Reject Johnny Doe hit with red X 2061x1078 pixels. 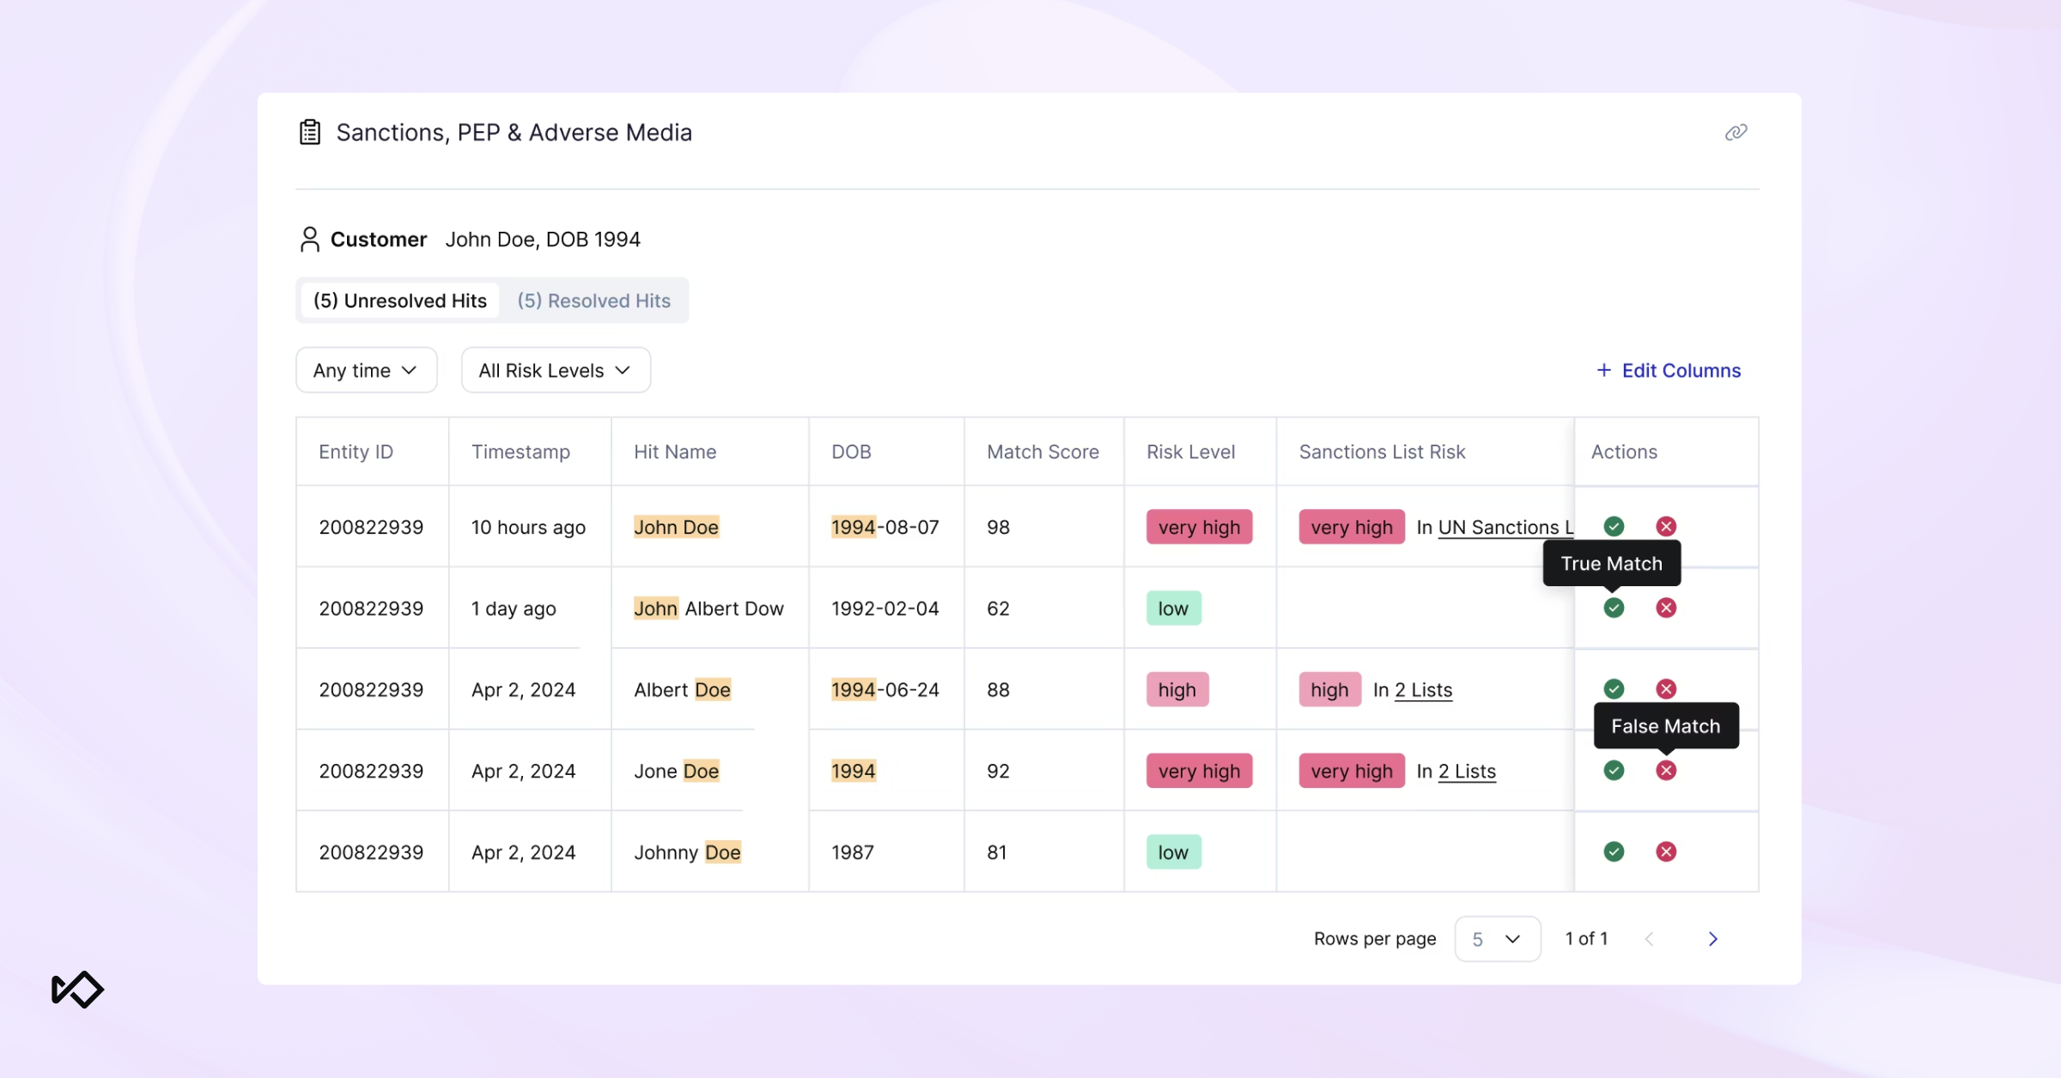pyautogui.click(x=1666, y=851)
